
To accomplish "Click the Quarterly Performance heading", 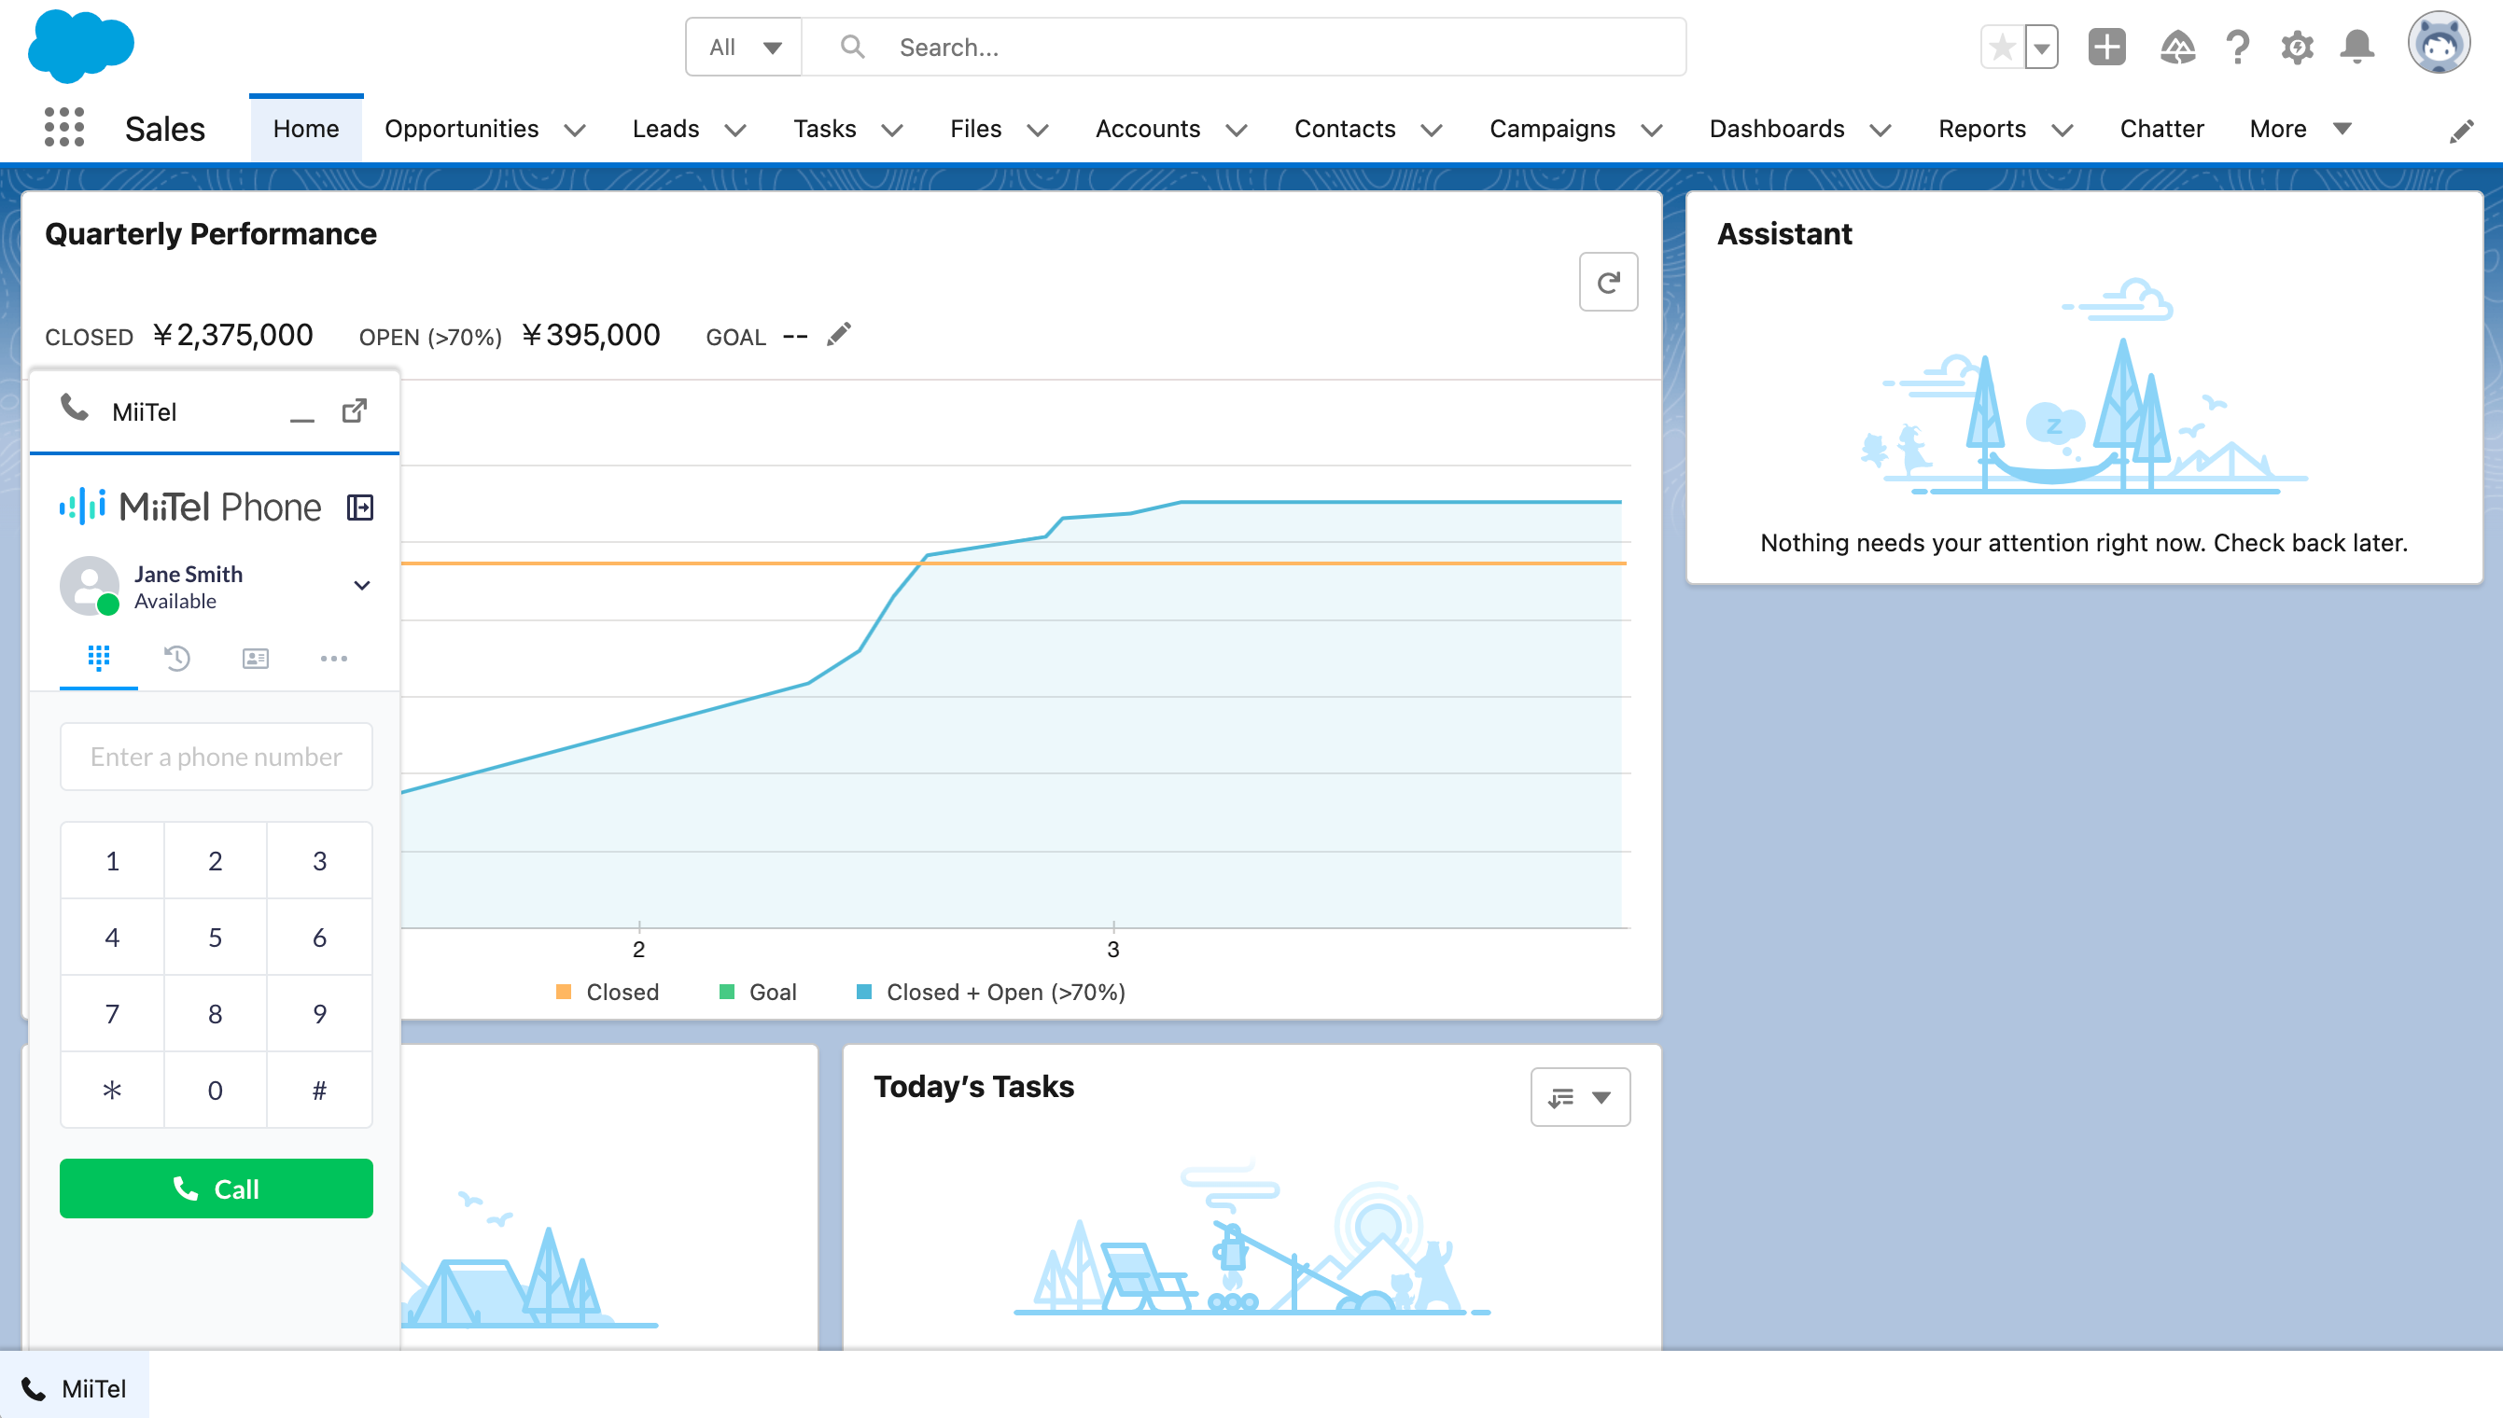I will 211,234.
